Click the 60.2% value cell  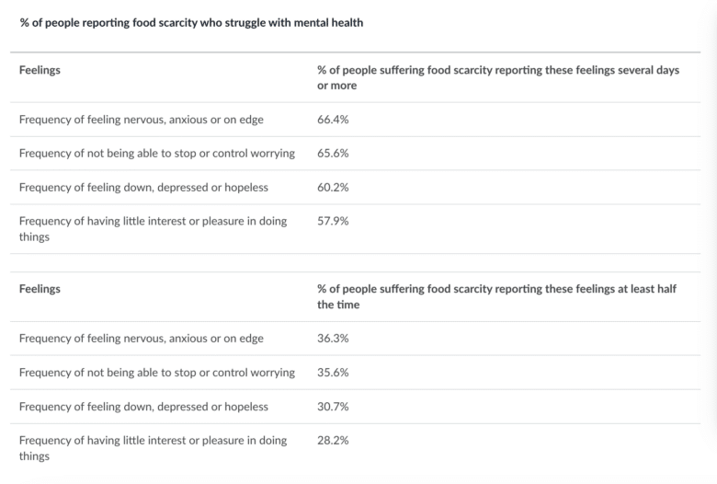[x=333, y=188]
